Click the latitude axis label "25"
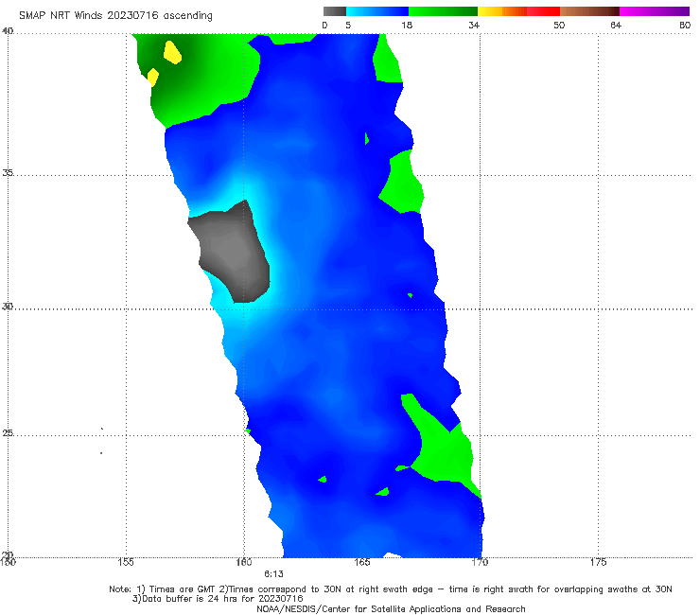This screenshot has height=615, width=700. pyautogui.click(x=8, y=433)
